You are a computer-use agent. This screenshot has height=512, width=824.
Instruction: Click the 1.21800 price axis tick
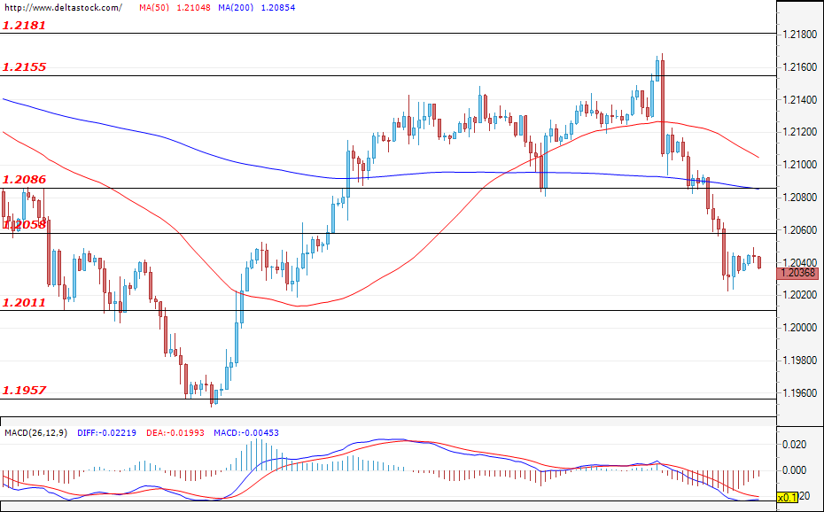tap(799, 35)
